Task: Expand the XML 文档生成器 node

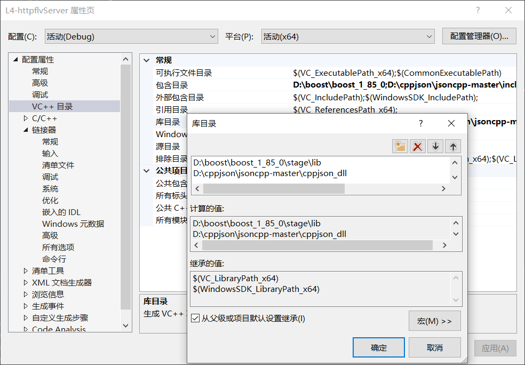Action: 26,283
